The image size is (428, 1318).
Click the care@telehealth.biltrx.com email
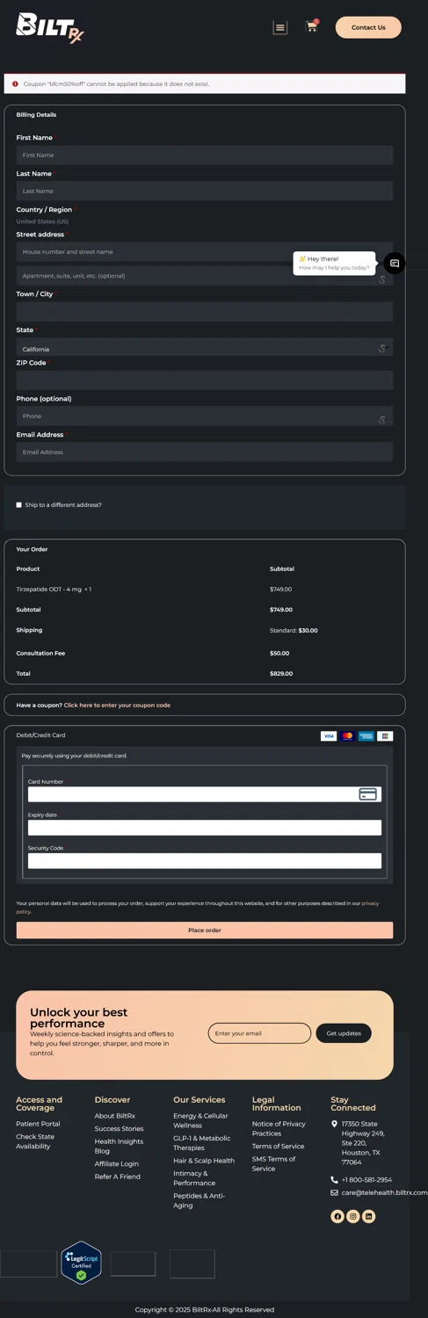(385, 1192)
